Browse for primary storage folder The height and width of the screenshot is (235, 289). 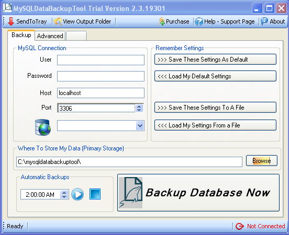point(262,161)
